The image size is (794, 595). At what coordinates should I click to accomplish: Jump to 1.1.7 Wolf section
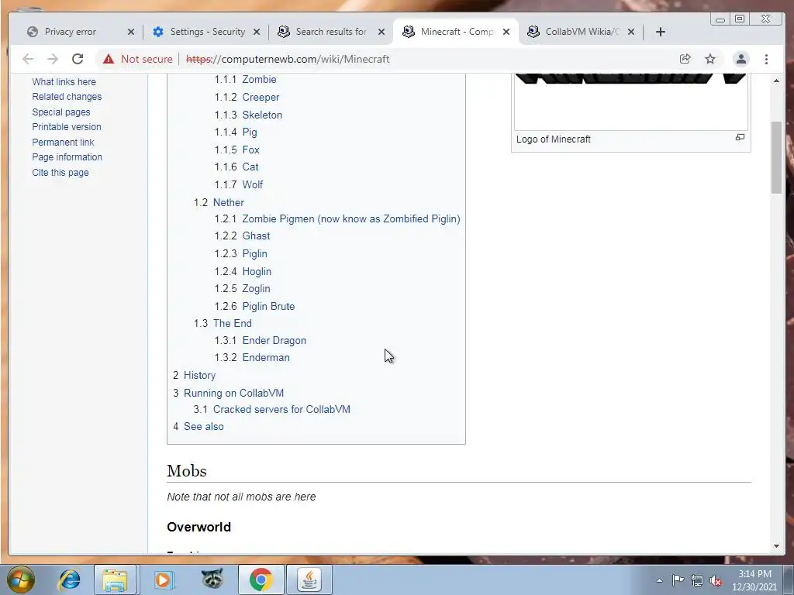click(x=239, y=184)
